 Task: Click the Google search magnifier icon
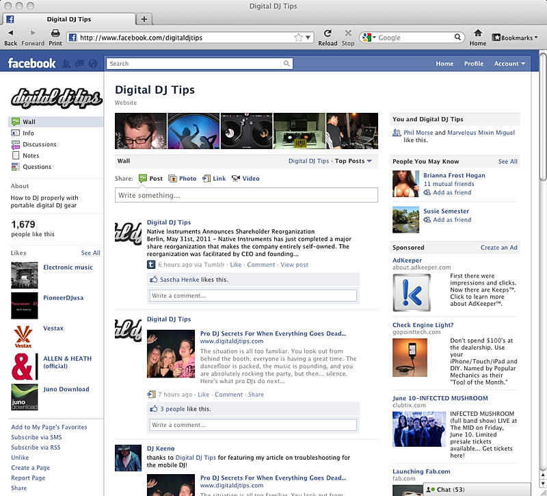pos(457,37)
